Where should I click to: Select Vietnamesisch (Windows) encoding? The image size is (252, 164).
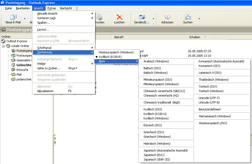(x=222, y=116)
